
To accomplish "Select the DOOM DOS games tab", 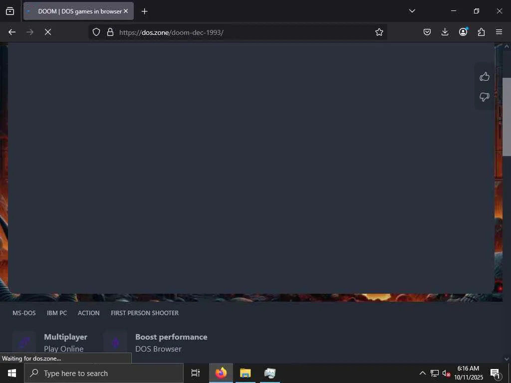I will point(78,11).
